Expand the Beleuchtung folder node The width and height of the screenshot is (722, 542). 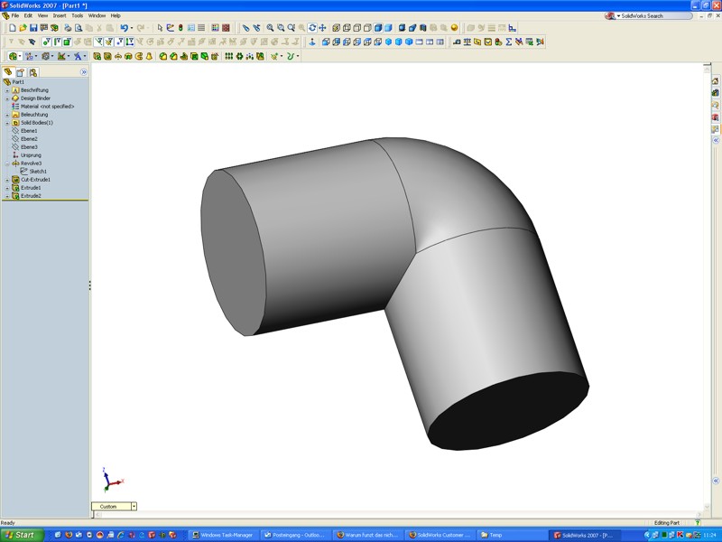(7, 115)
